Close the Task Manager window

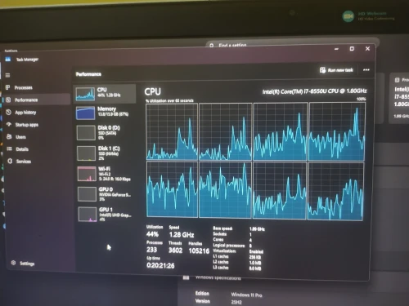tap(367, 48)
